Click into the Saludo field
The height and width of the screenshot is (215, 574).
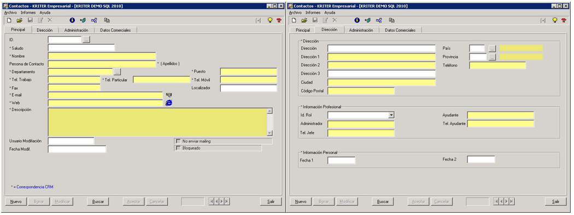[x=81, y=48]
